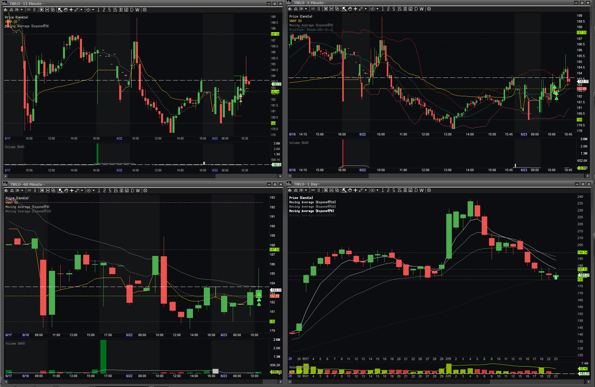This screenshot has height=387, width=595.
Task: Toggle vertical lines in 15 Minute chart toolbar
Action: 34,10
